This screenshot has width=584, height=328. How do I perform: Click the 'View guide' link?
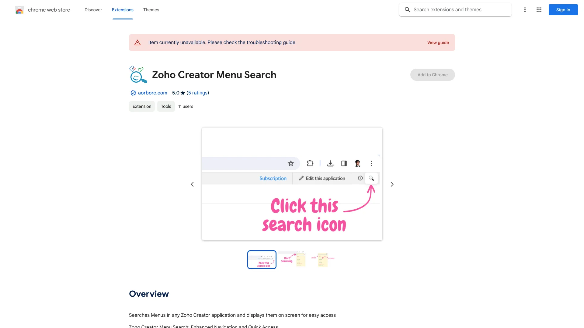coord(438,43)
